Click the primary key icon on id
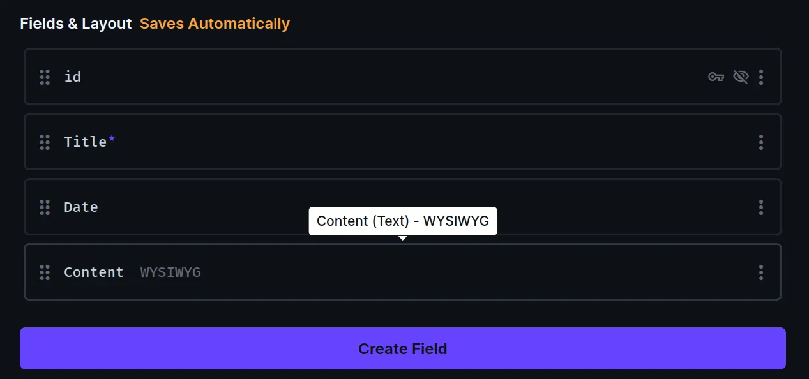809x379 pixels. tap(716, 77)
